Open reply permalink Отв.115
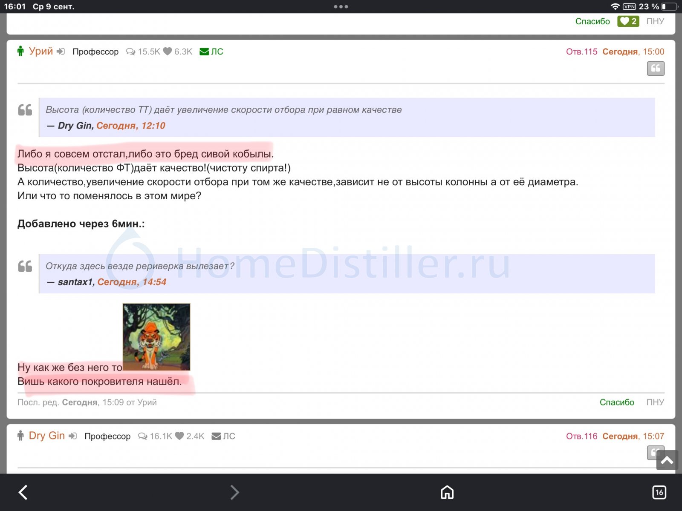 (582, 52)
